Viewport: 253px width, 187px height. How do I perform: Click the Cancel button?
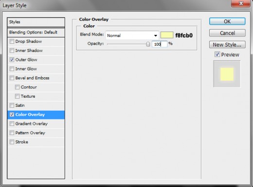coord(227,33)
